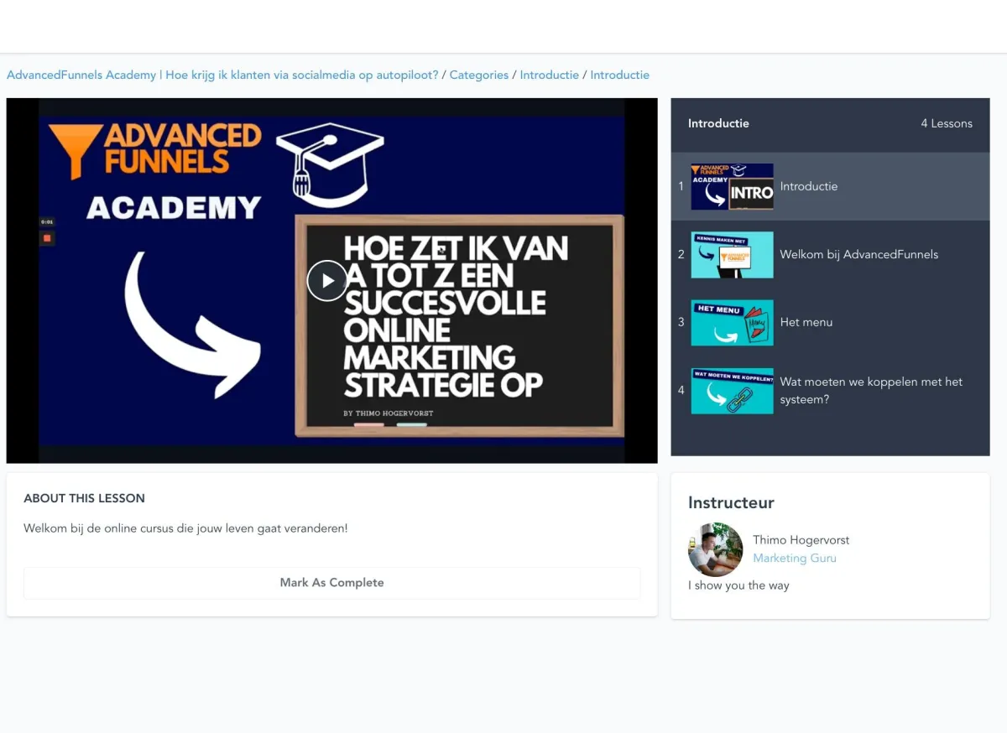The width and height of the screenshot is (1007, 733).
Task: Click the red stop recording icon in video
Action: 47,238
